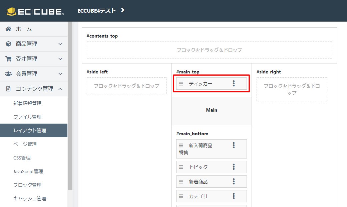Click the カテゴリ block label

[x=198, y=196]
